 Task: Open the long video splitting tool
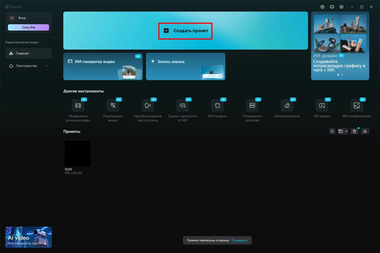[78, 106]
